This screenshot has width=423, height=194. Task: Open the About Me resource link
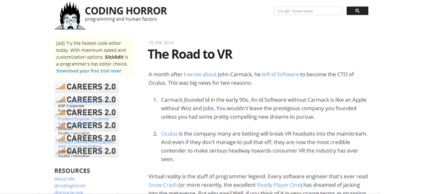pyautogui.click(x=64, y=179)
